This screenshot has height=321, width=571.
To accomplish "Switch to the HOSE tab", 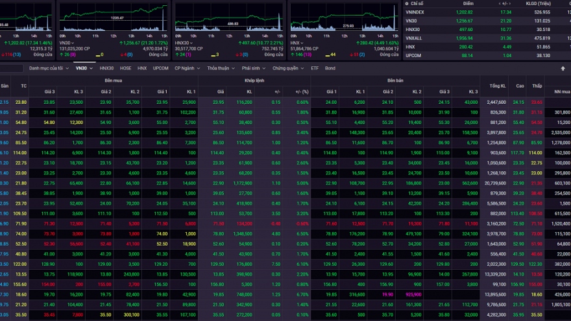I will 125,68.
